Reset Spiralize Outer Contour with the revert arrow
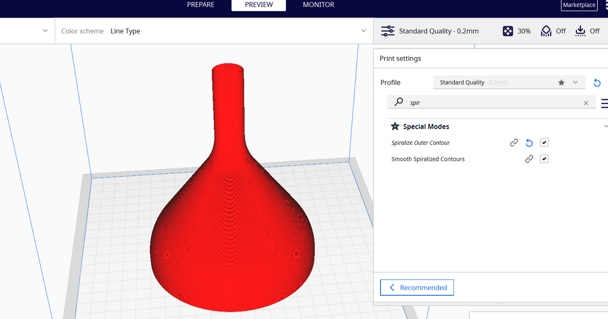The image size is (608, 319). click(529, 143)
